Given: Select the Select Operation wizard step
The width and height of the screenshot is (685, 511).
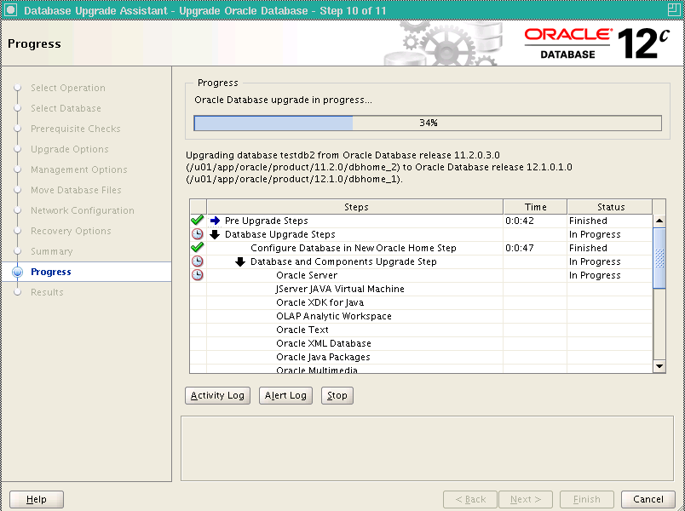Looking at the screenshot, I should tap(67, 88).
